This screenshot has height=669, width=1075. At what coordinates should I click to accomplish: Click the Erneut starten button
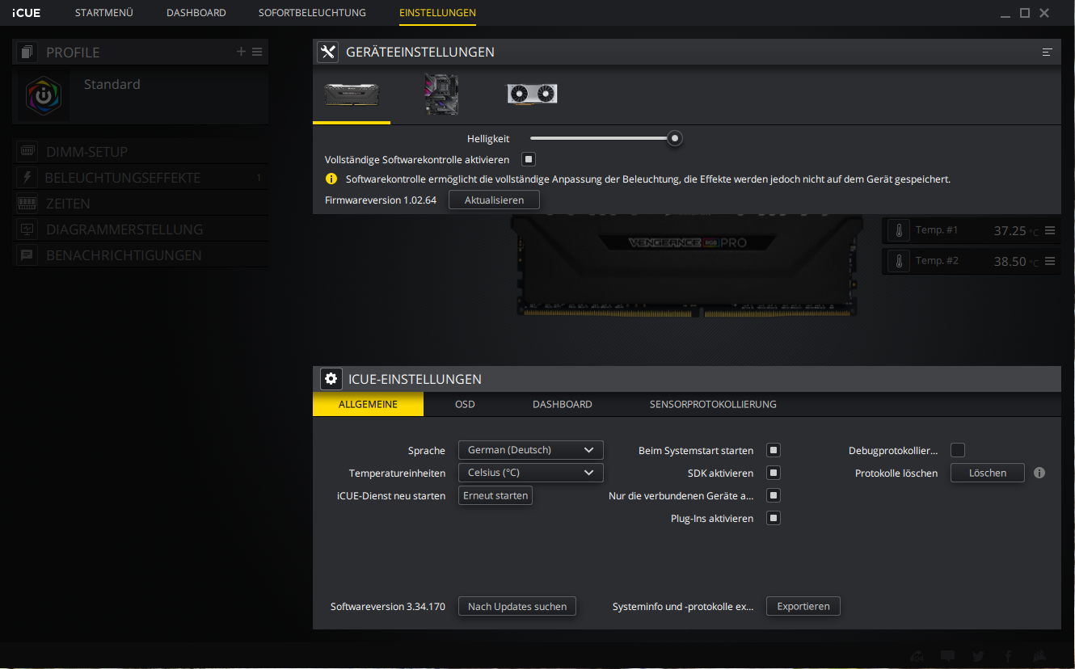[495, 495]
